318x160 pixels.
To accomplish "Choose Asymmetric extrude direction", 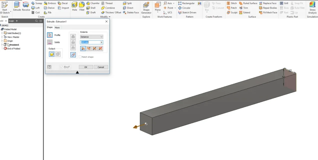I will 100,48.
